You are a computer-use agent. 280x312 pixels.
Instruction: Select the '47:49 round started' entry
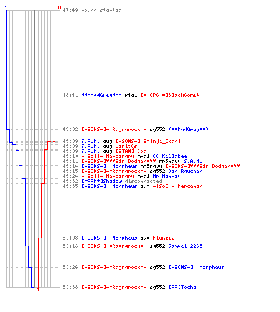92,10
